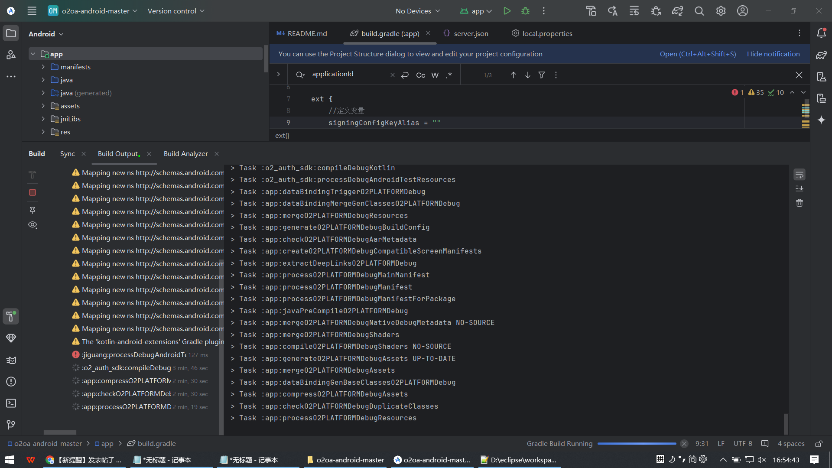This screenshot has width=832, height=468.
Task: Open the No Devices dropdown
Action: (x=417, y=11)
